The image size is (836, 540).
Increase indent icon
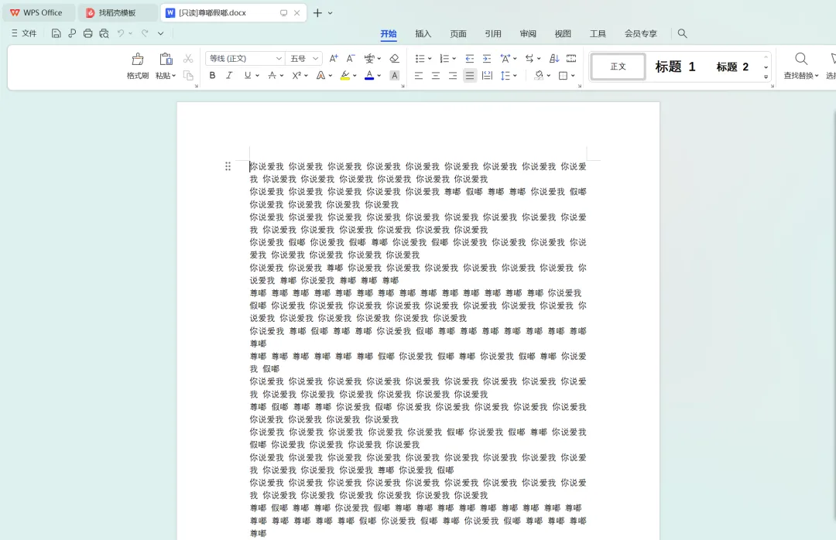[487, 59]
